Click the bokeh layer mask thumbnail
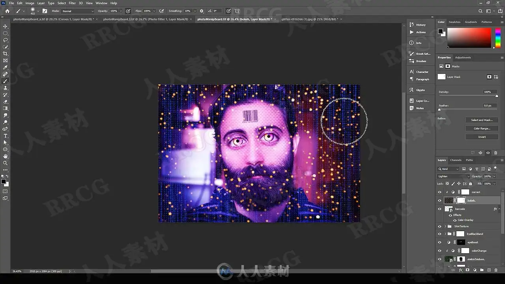Image resolution: width=505 pixels, height=284 pixels. coord(461,200)
